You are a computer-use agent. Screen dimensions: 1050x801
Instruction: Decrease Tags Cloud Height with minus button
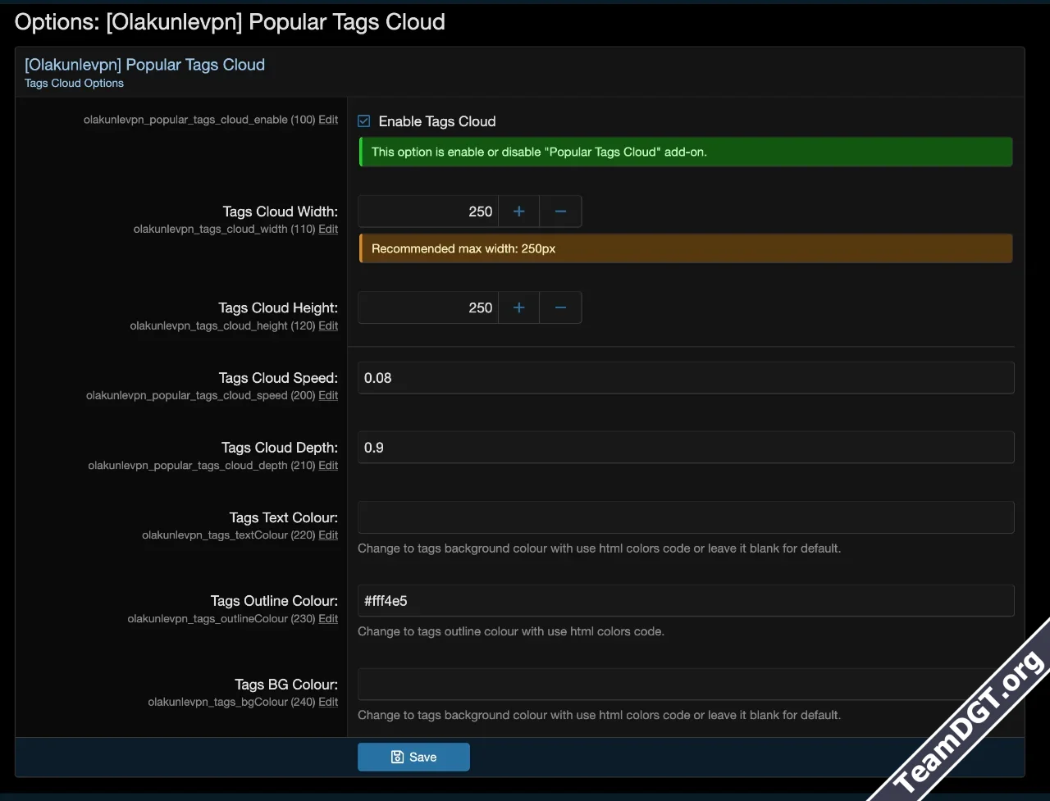[x=560, y=307]
